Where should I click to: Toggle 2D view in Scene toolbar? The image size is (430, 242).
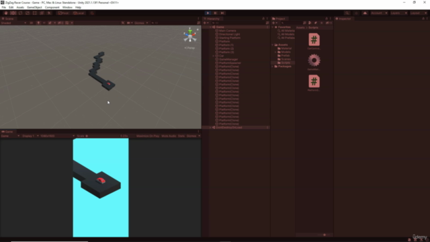point(32,23)
